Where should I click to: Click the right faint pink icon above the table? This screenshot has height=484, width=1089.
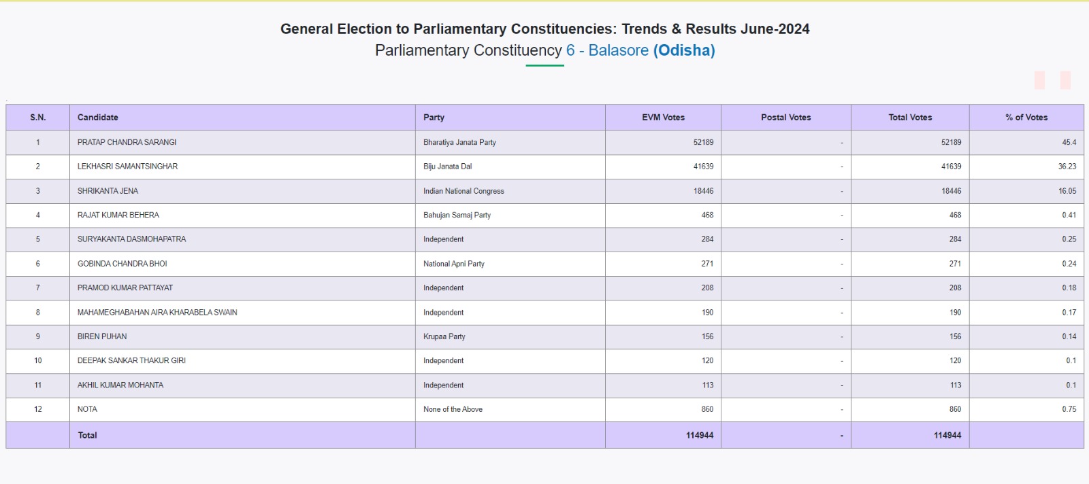[x=1065, y=80]
